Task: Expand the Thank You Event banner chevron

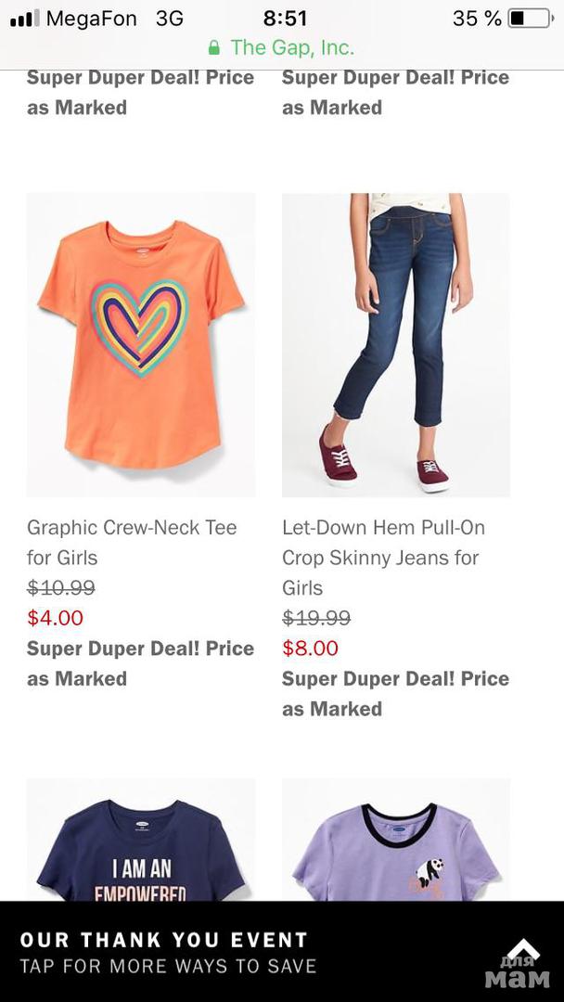Action: pos(522,948)
